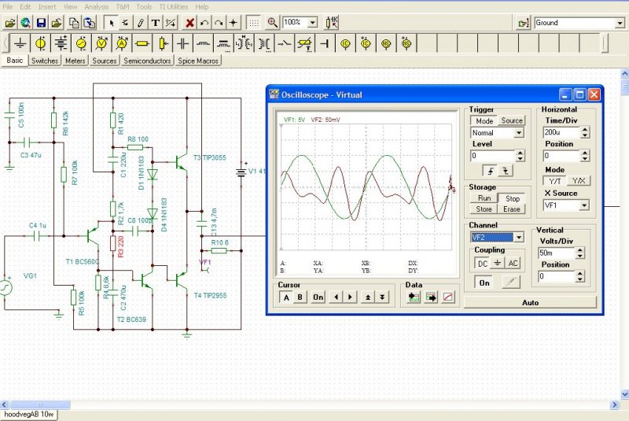Insert a resistor from the component bar
This screenshot has width=629, height=421.
(x=142, y=43)
